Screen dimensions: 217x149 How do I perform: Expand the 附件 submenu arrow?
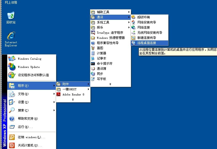point(89,84)
